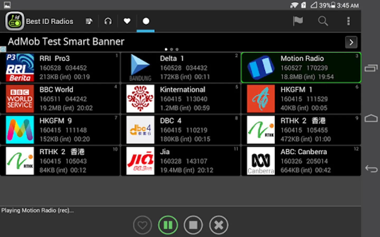Viewport: 380px width, 237px height.
Task: Click 84KB (int) 00:12 text
Action: point(63,170)
